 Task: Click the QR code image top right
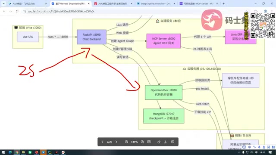263,26
